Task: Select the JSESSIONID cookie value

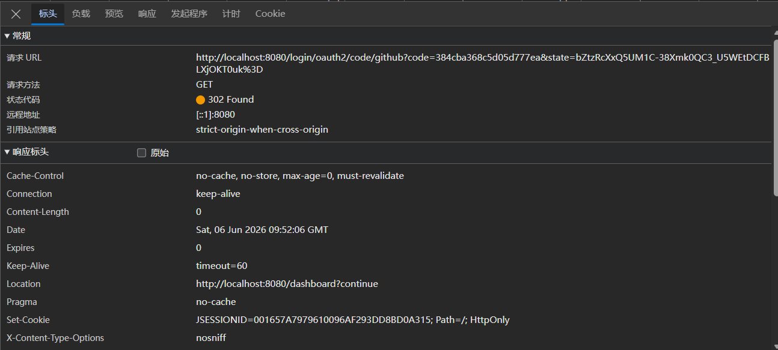Action: tap(353, 320)
